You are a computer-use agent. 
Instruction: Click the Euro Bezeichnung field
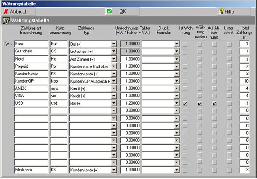tap(31, 44)
